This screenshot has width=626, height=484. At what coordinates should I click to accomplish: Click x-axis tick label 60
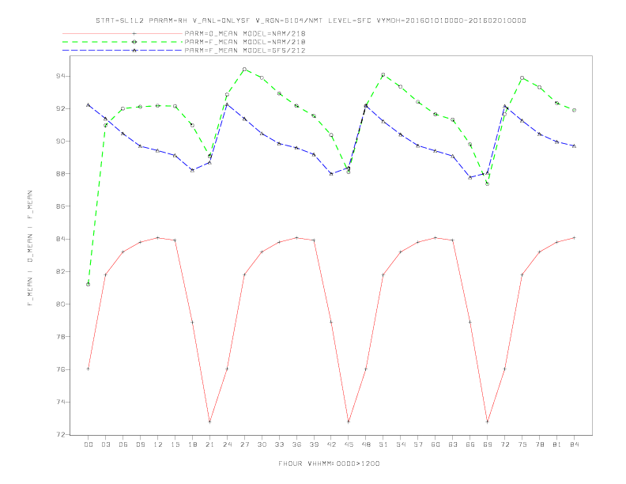(x=436, y=444)
